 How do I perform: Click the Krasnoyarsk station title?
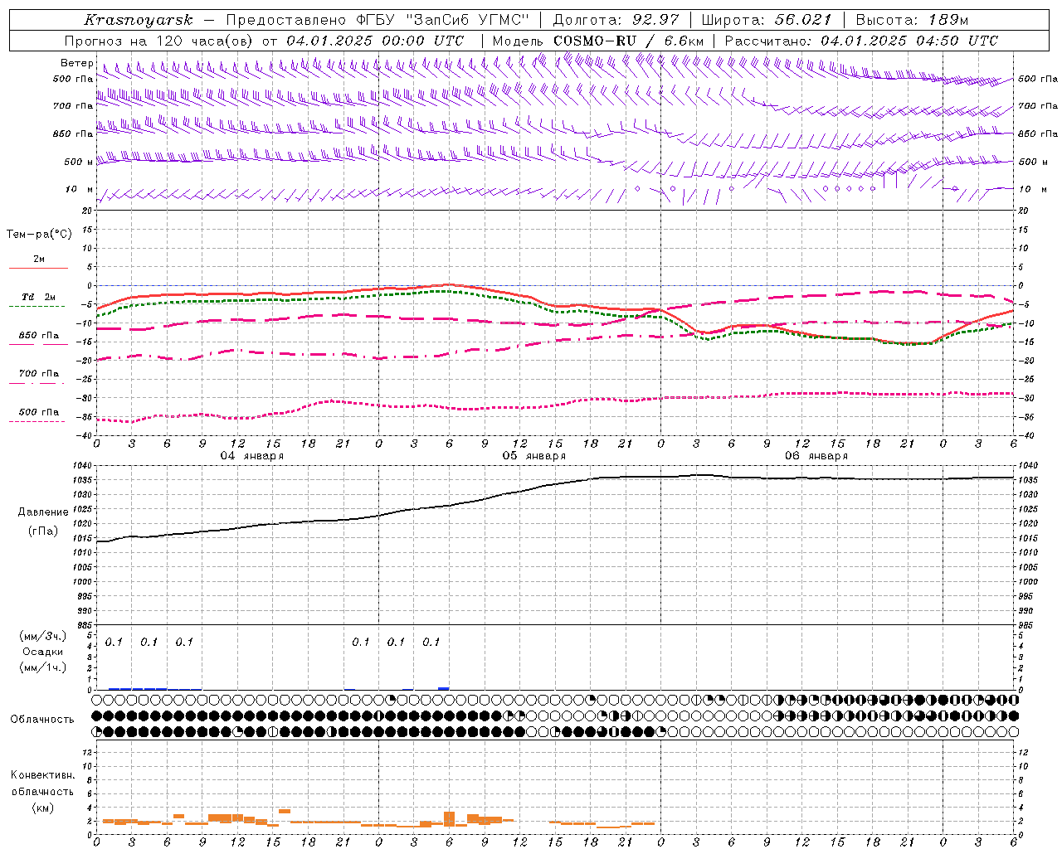pyautogui.click(x=138, y=20)
